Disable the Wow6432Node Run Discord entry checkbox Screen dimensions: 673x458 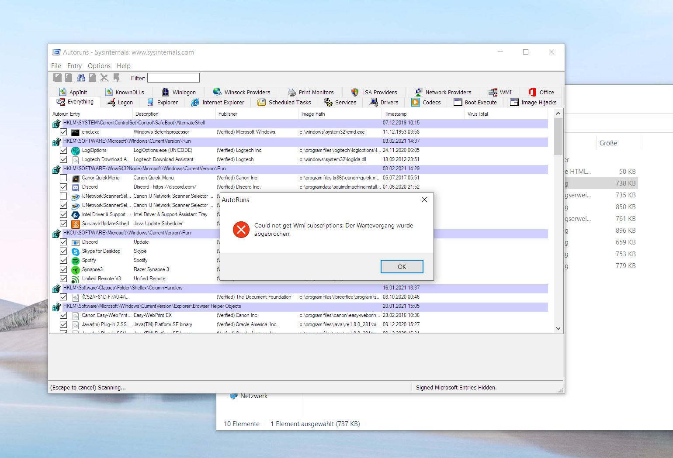(x=63, y=187)
